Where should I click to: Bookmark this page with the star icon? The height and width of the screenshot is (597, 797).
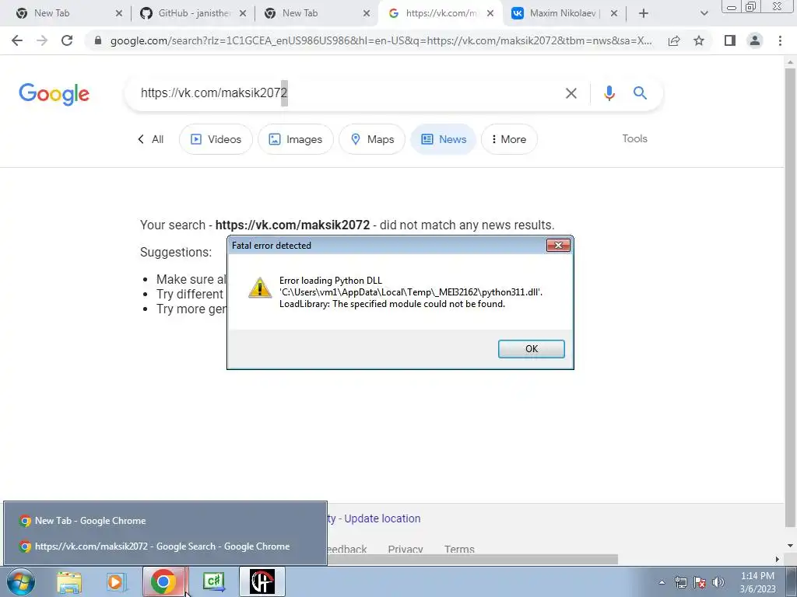[699, 40]
